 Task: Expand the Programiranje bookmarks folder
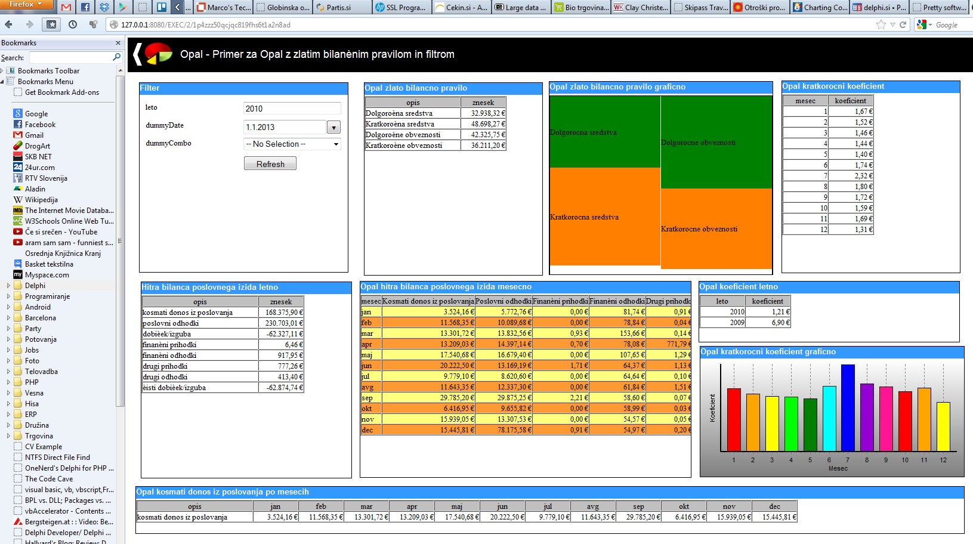point(8,296)
